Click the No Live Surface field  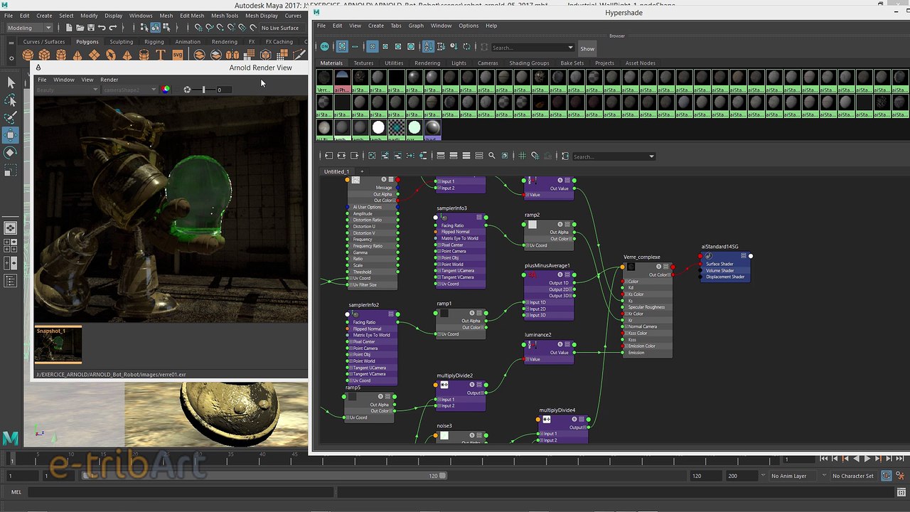[280, 28]
